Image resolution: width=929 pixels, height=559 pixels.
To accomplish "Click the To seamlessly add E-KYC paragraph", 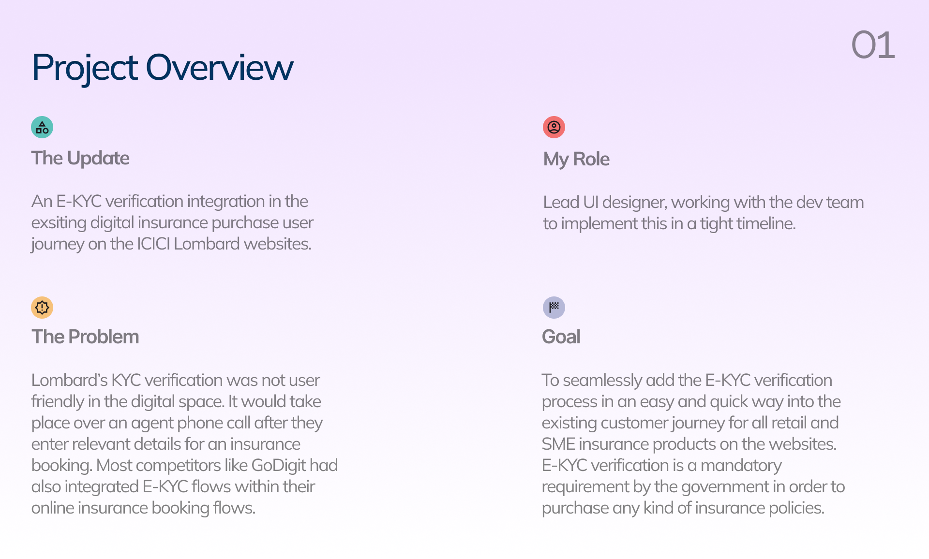I will click(x=693, y=444).
